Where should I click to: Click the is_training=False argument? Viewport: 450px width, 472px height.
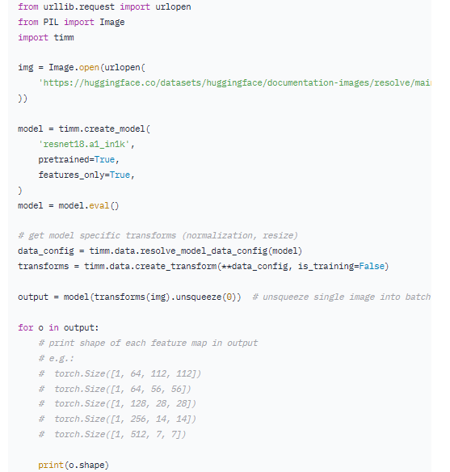(341, 267)
